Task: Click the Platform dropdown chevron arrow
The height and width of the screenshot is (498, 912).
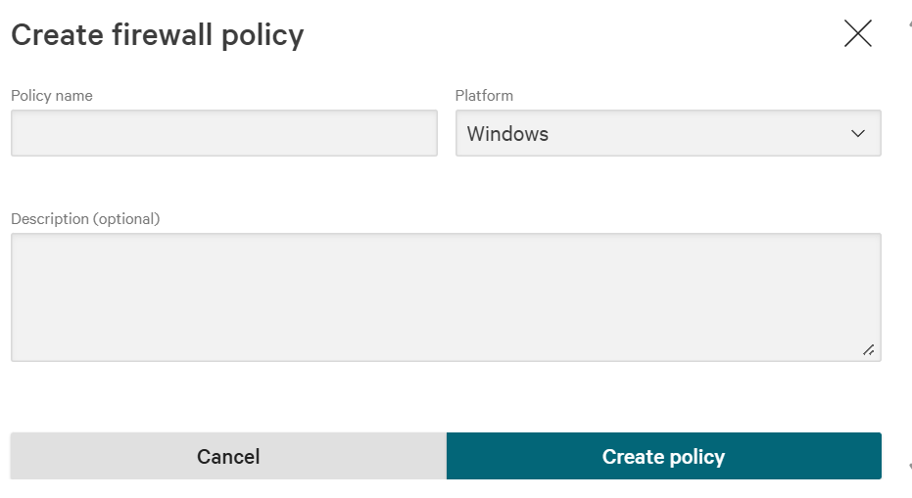Action: click(858, 134)
